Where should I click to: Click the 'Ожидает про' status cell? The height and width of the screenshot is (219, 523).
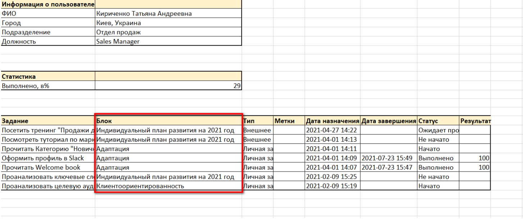438,130
